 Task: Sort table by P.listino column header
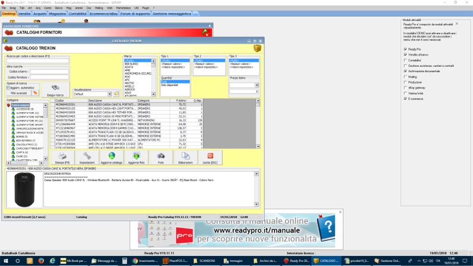tap(178, 101)
